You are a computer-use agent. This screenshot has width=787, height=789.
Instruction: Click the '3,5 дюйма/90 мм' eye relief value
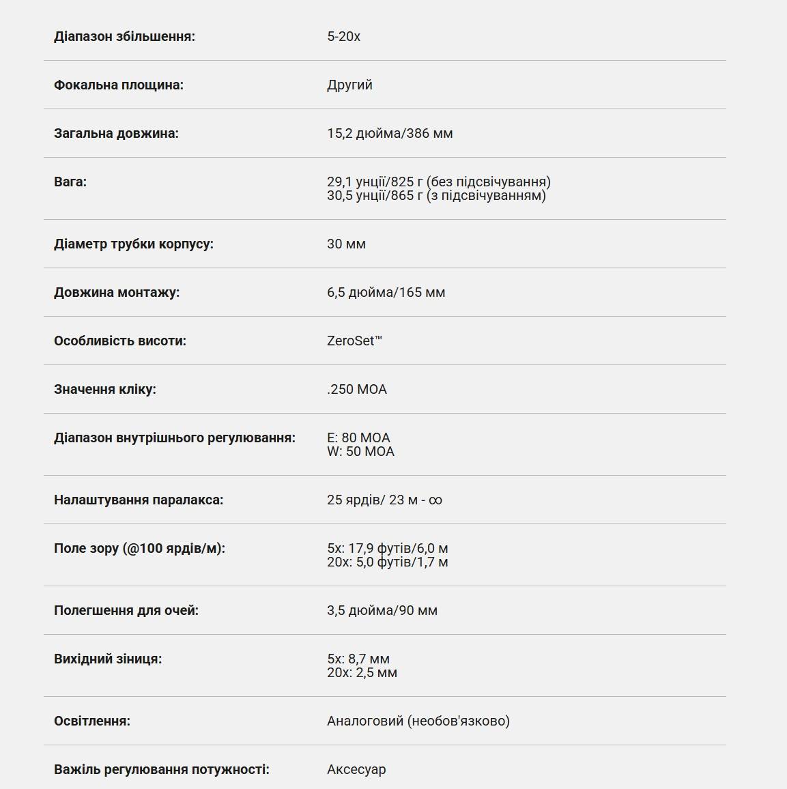(382, 611)
